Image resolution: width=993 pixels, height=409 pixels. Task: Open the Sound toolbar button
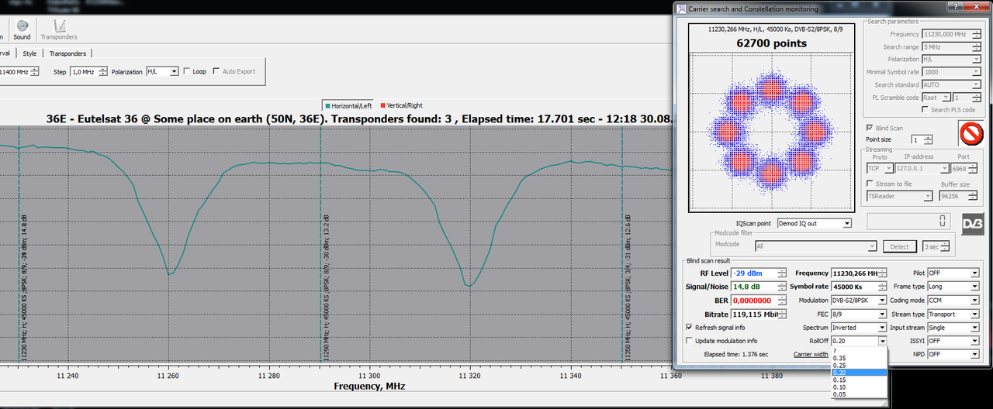(x=22, y=29)
